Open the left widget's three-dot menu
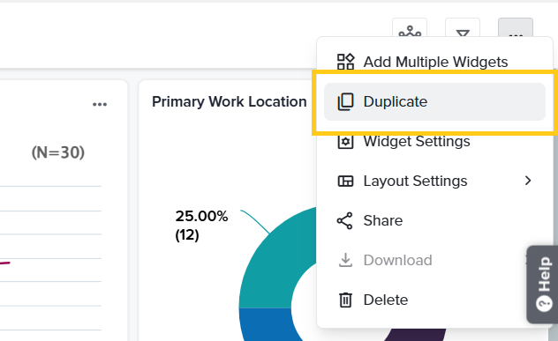558x341 pixels. [x=100, y=105]
